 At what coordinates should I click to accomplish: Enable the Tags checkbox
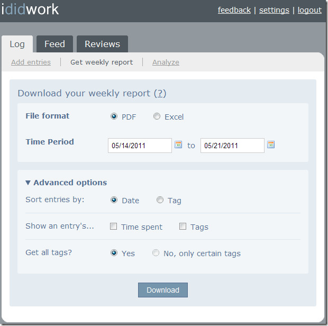point(183,226)
